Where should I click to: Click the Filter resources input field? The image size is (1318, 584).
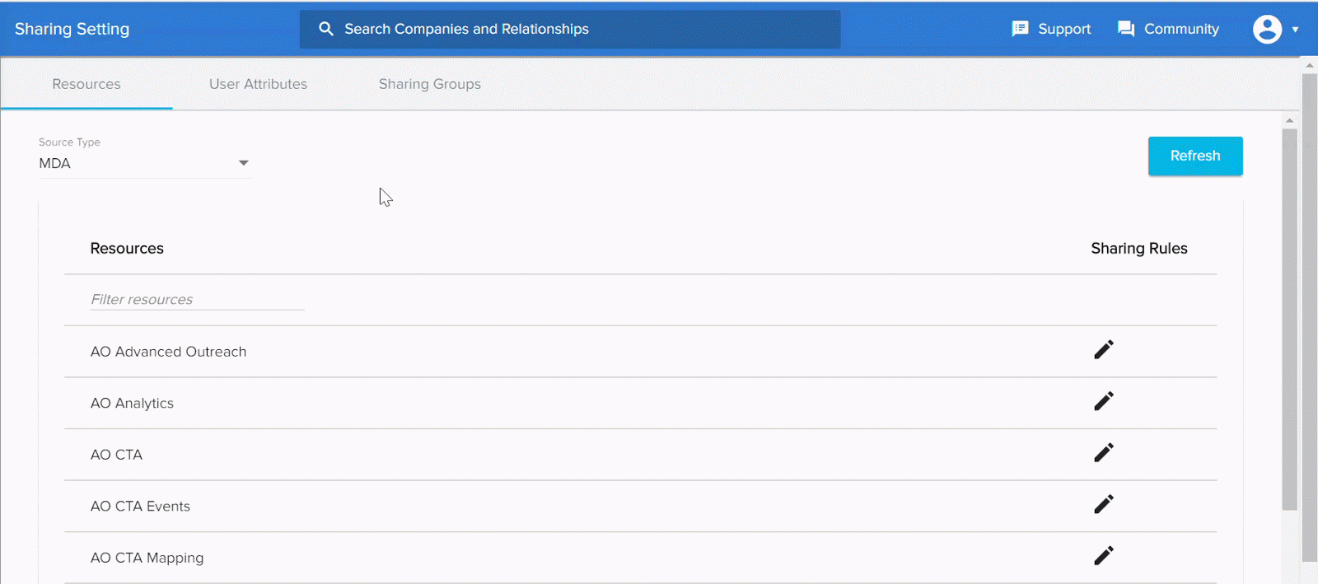[197, 300]
